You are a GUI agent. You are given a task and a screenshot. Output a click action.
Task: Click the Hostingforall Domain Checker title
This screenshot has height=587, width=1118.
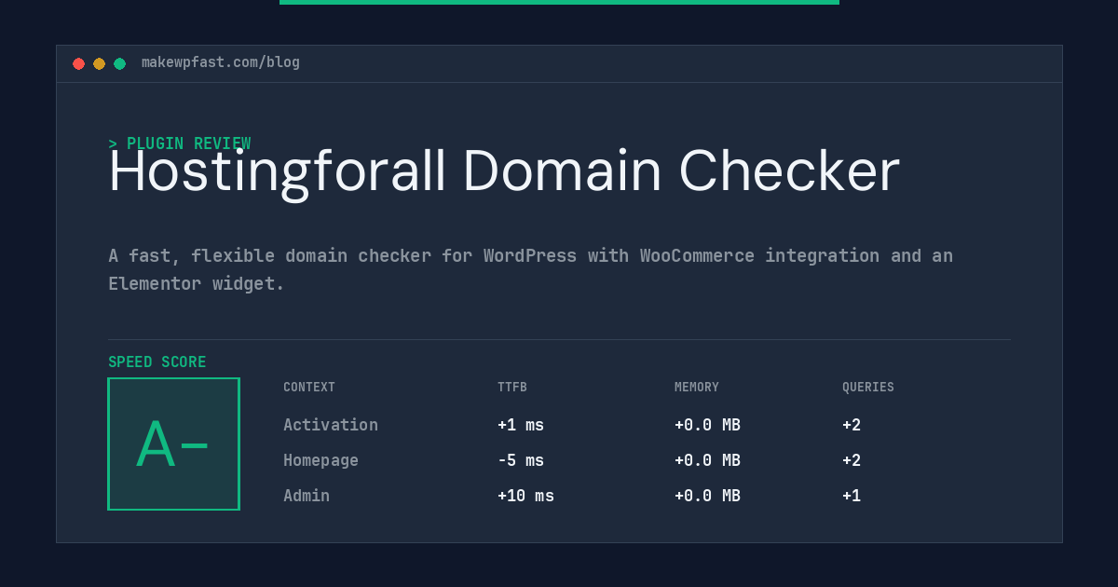[x=504, y=171]
